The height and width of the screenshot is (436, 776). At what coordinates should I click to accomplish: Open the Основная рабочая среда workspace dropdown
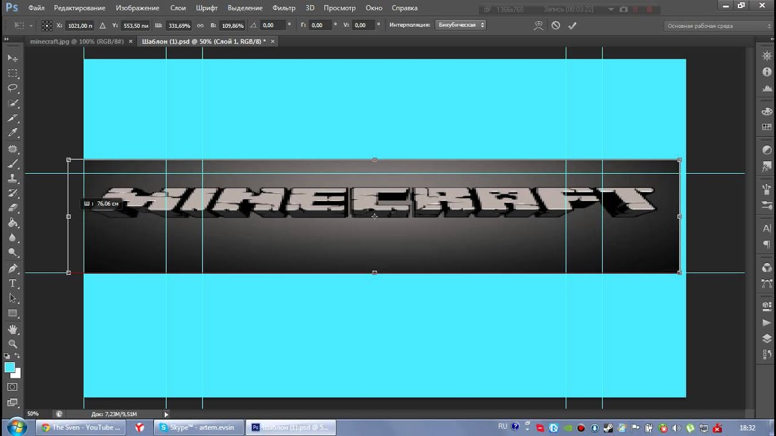tap(718, 26)
